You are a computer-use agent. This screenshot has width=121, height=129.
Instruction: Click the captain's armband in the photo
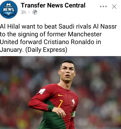point(73,114)
